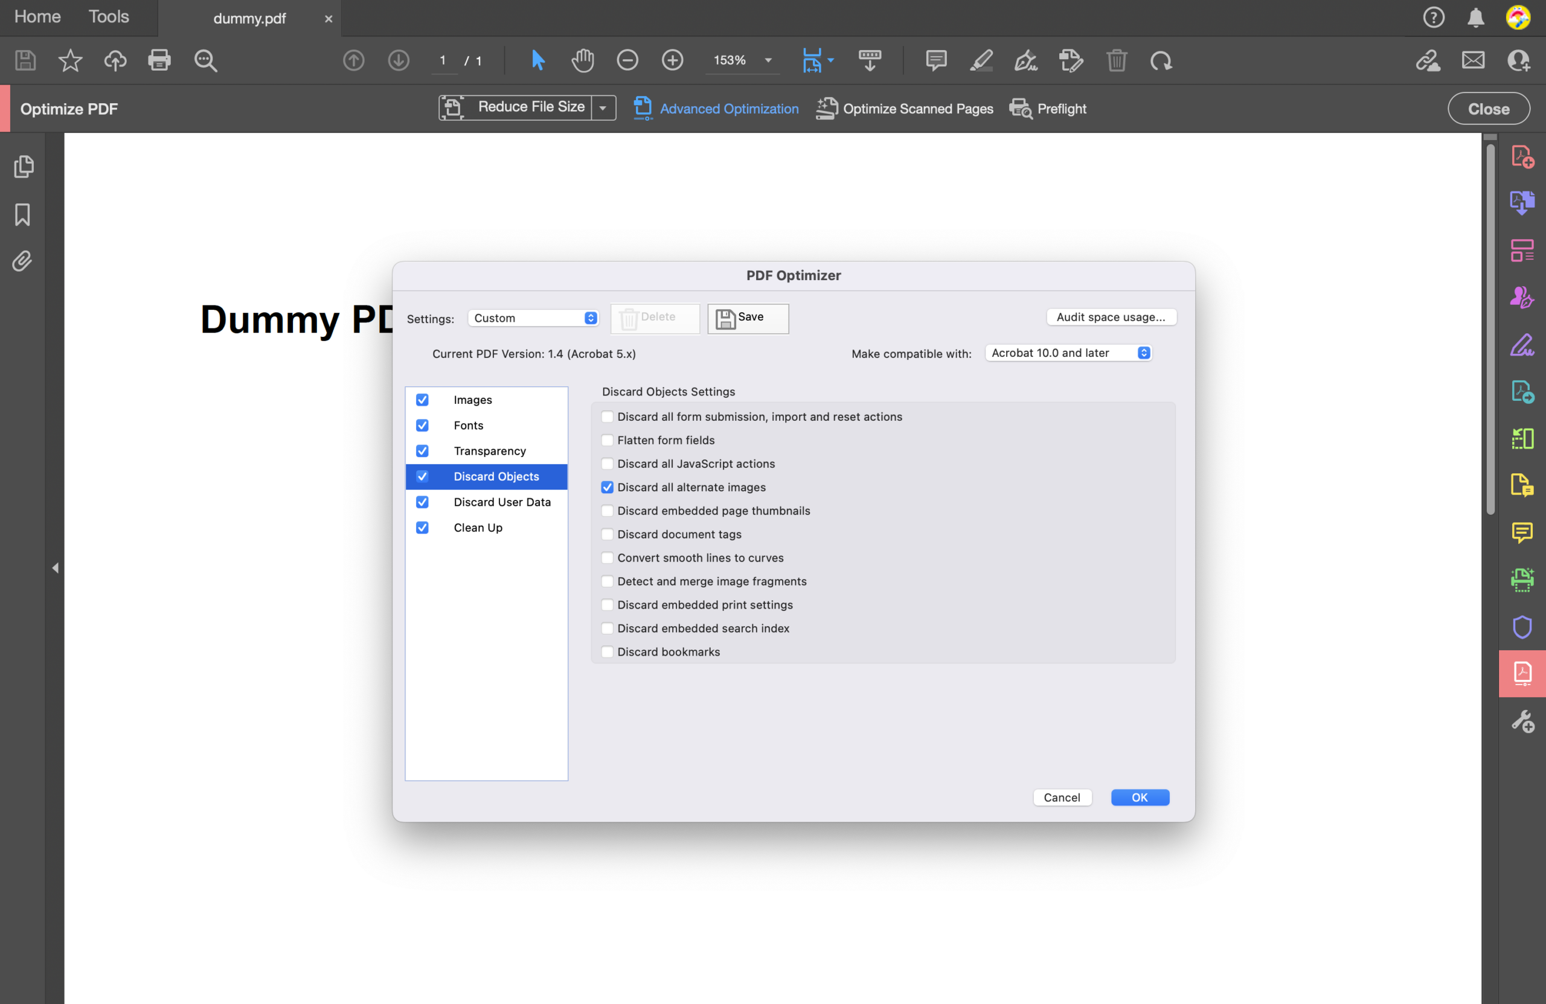
Task: Click the upload to cloud icon
Action: (115, 60)
